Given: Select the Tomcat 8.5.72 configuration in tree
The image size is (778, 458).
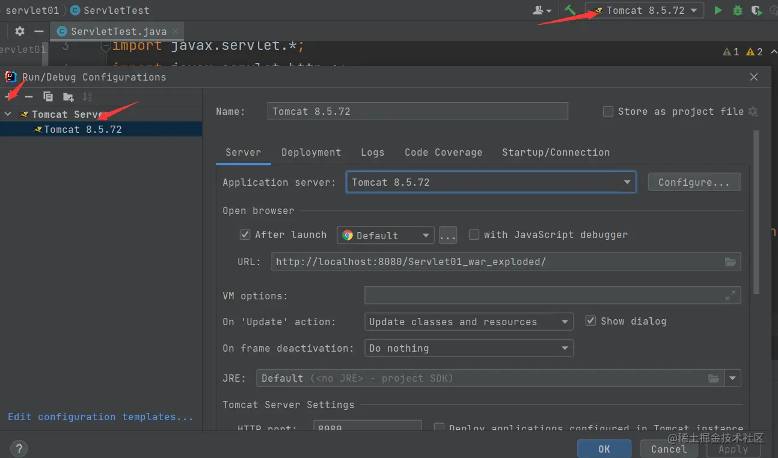Looking at the screenshot, I should click(101, 129).
